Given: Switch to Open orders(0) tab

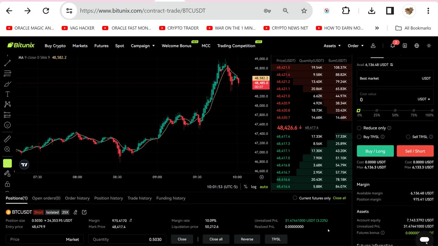Looking at the screenshot, I should pos(46,198).
